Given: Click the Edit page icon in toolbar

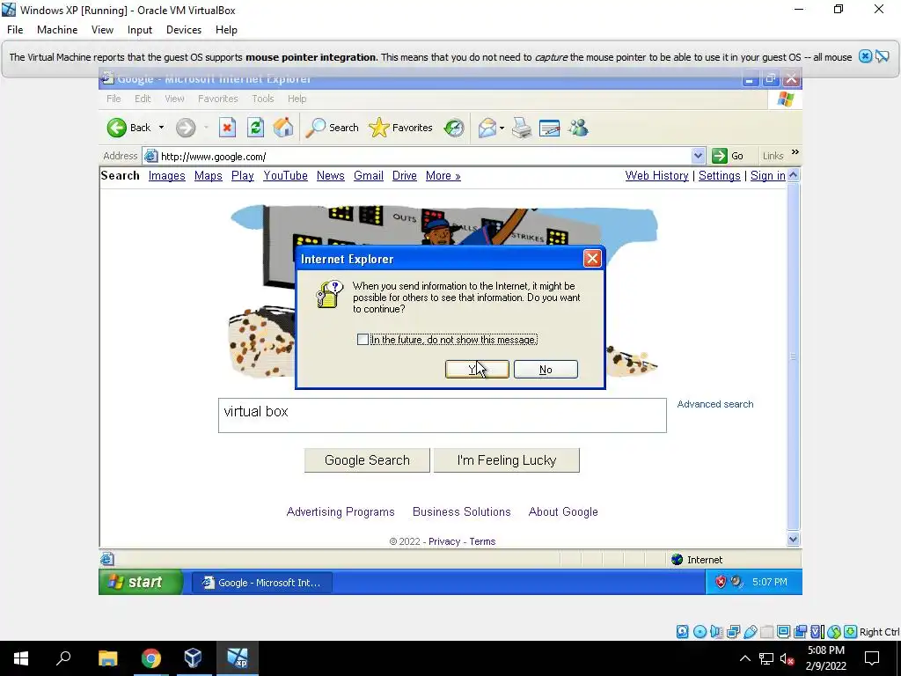Looking at the screenshot, I should point(549,128).
